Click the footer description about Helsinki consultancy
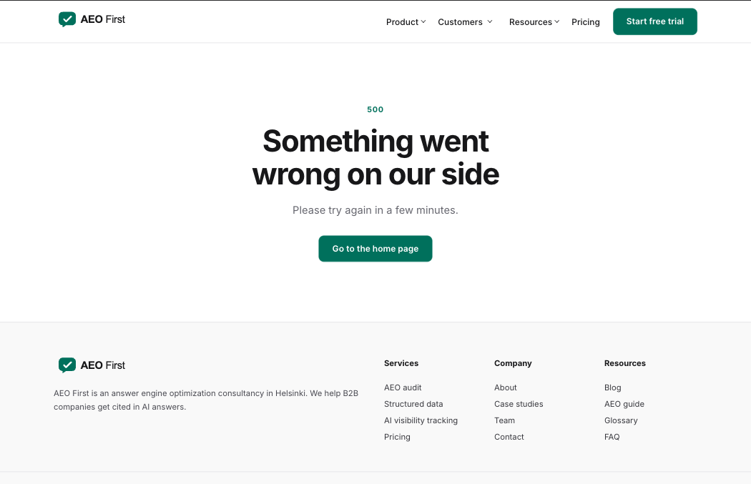The width and height of the screenshot is (751, 484). (206, 400)
